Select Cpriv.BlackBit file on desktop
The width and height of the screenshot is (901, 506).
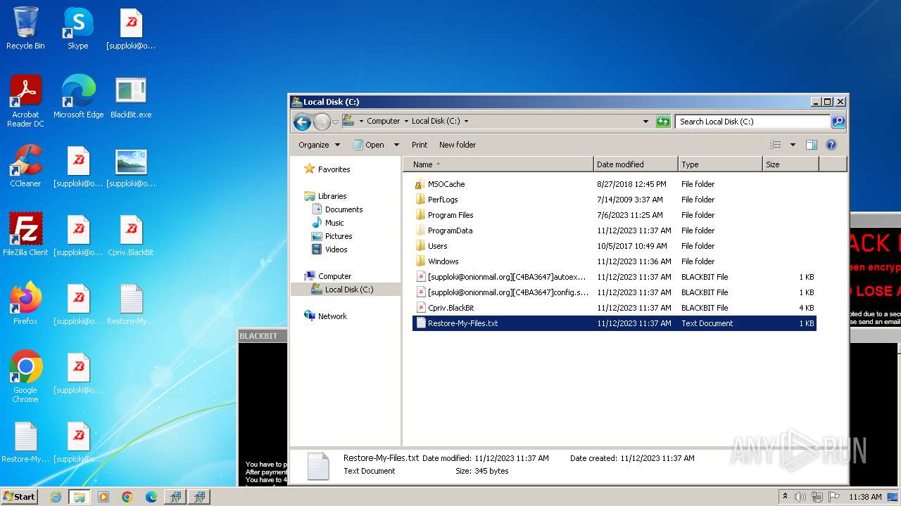(x=131, y=235)
